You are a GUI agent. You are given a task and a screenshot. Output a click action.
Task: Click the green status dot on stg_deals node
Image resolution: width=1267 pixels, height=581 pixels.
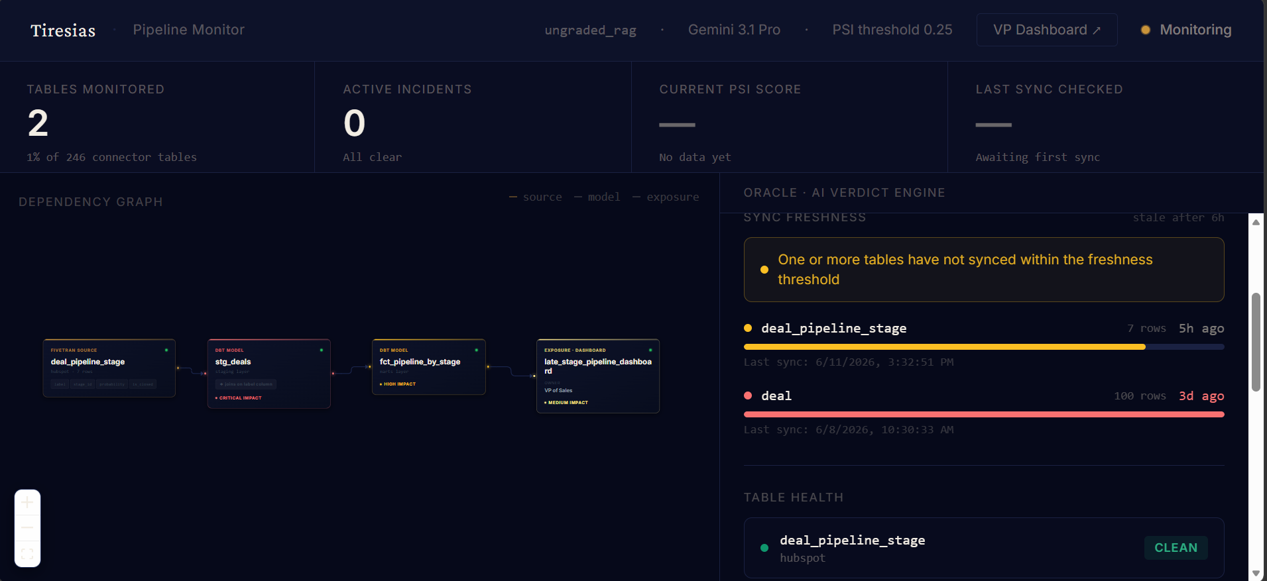pos(322,350)
